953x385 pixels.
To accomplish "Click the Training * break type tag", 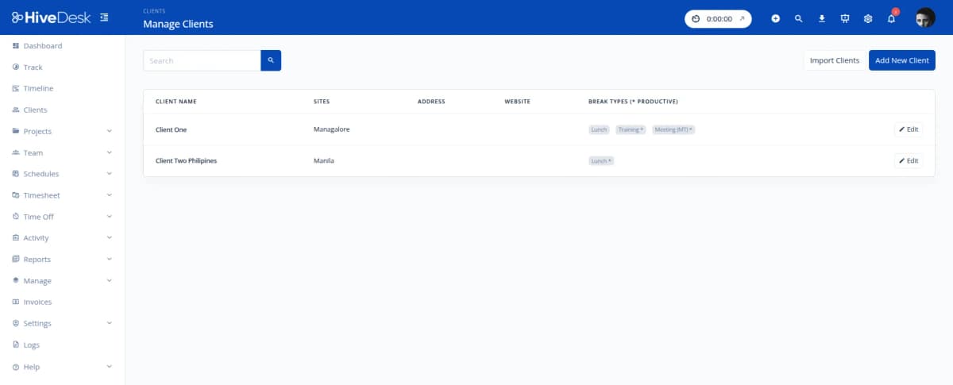I will pyautogui.click(x=631, y=129).
